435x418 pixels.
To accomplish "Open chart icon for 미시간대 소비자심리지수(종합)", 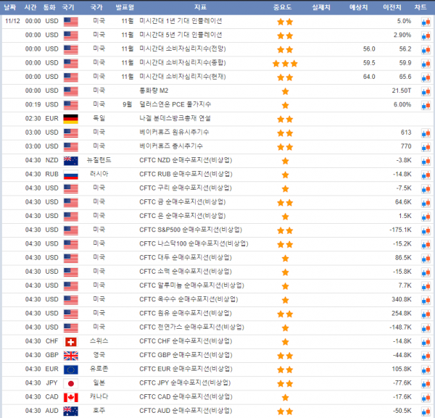I will (426, 64).
